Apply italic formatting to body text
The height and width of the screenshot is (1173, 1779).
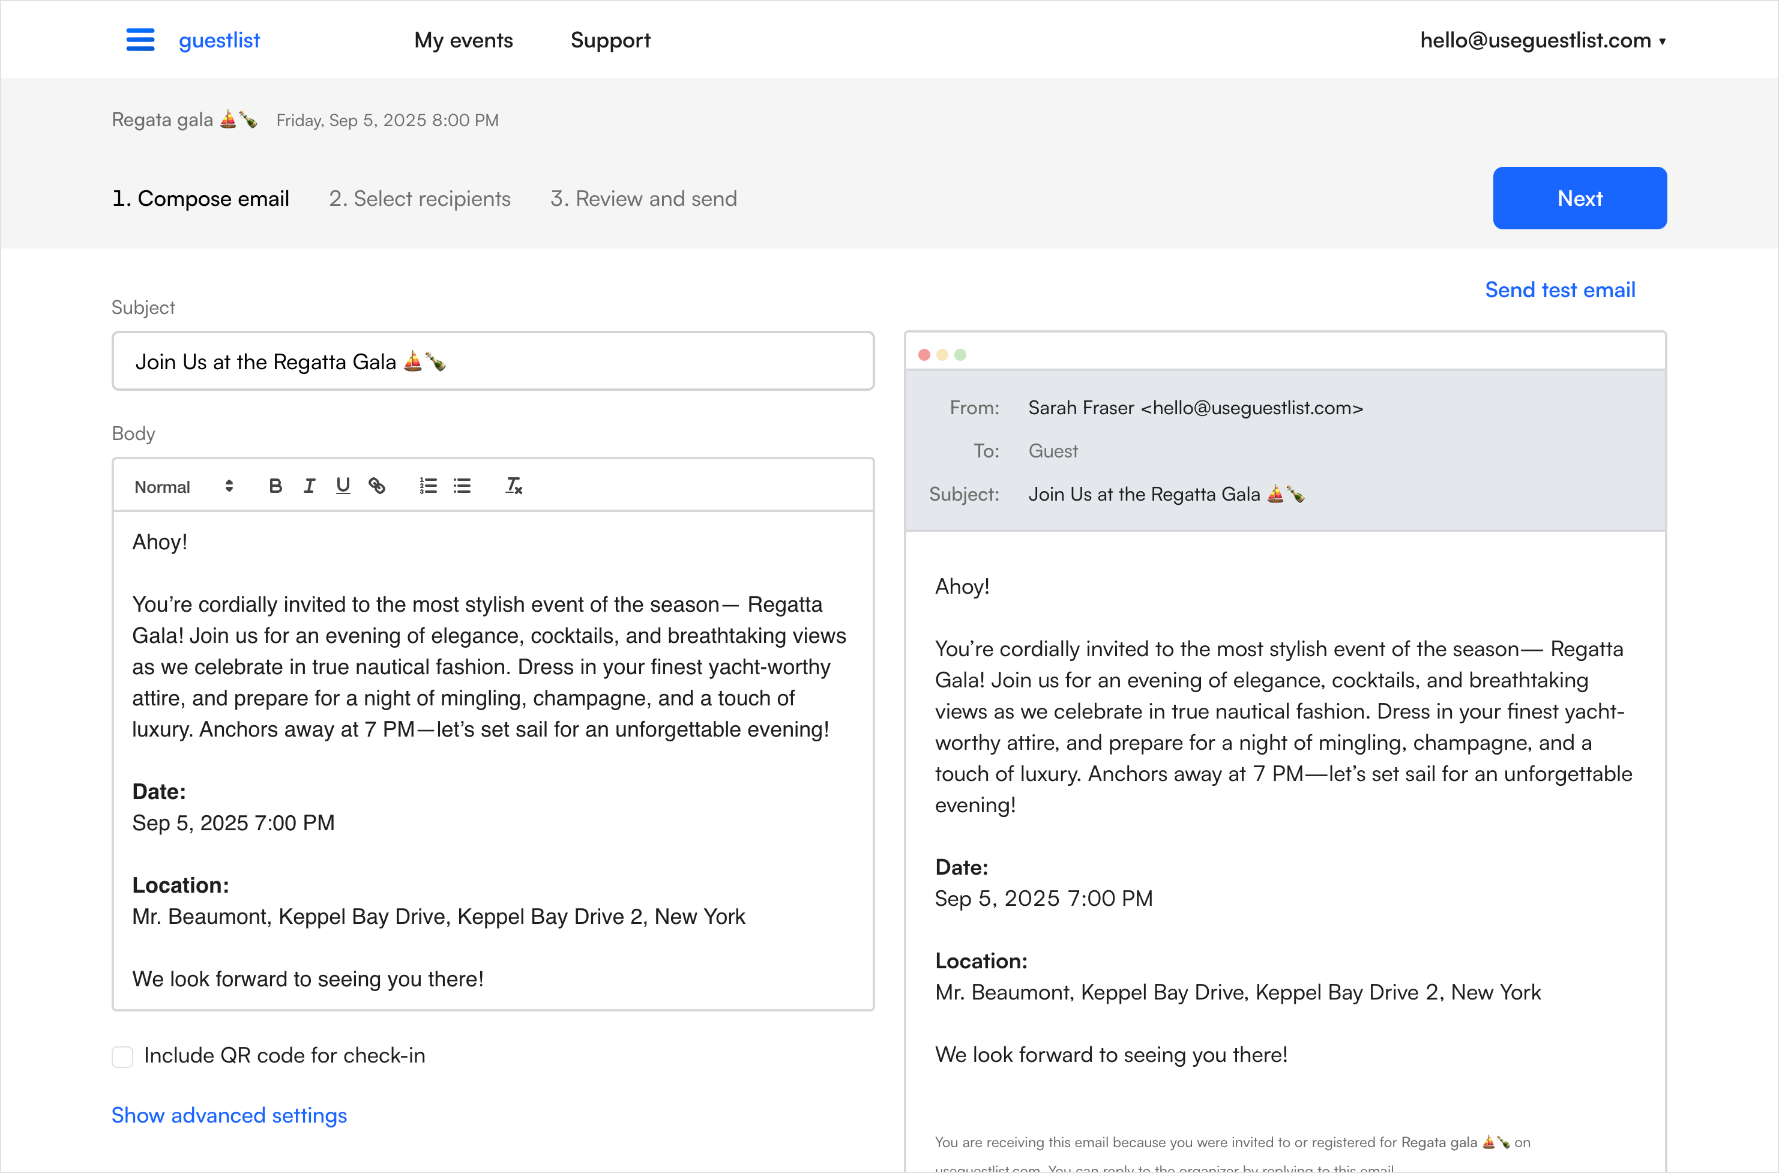(309, 486)
